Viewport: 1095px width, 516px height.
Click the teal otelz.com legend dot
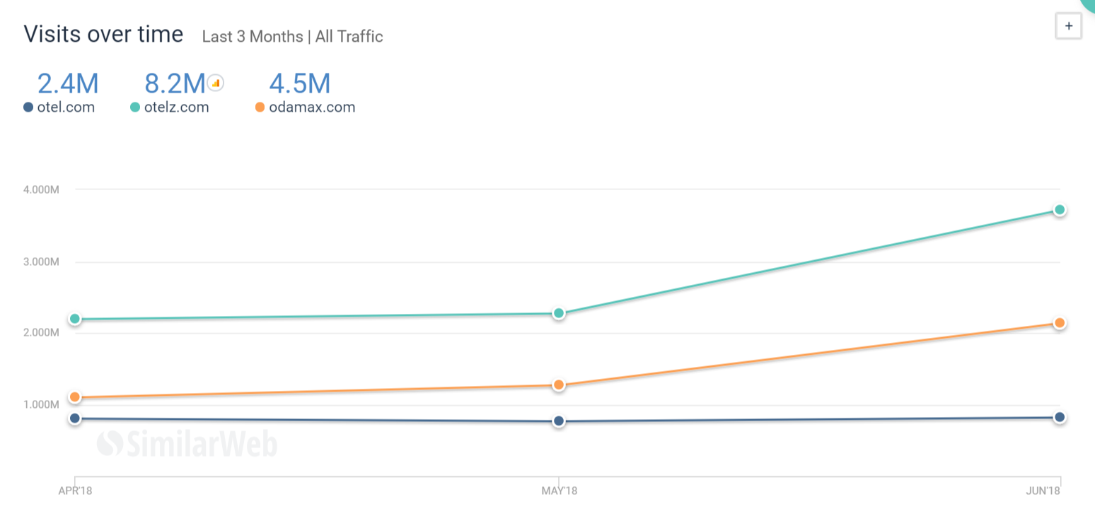click(135, 107)
